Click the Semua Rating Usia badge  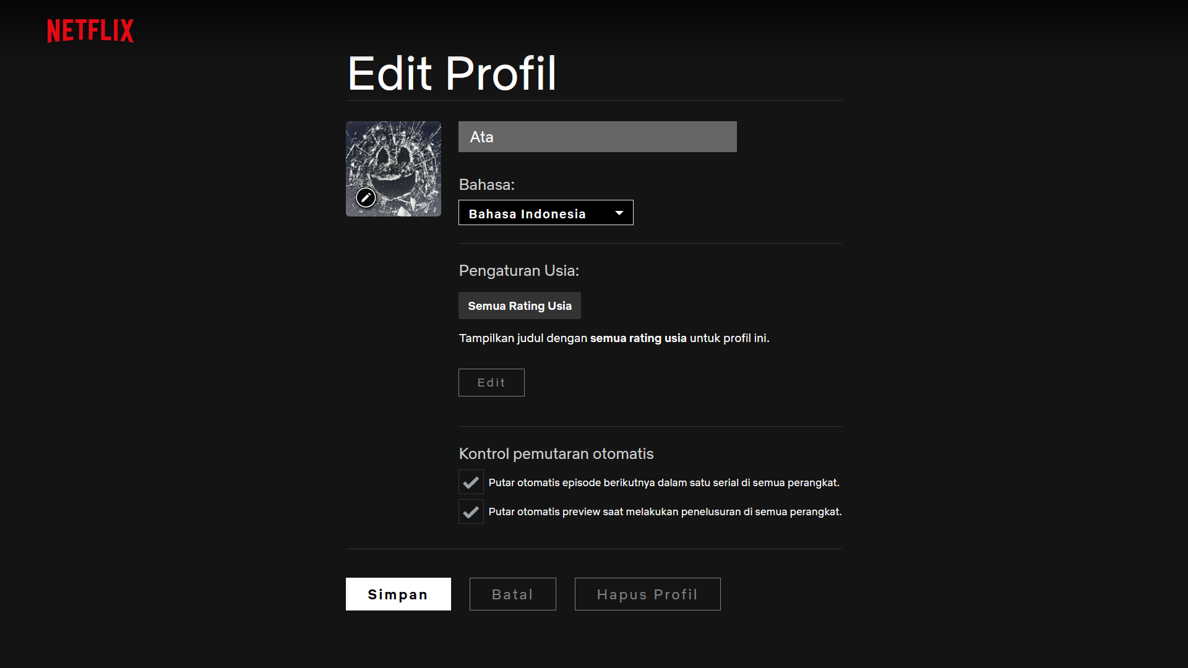[519, 306]
